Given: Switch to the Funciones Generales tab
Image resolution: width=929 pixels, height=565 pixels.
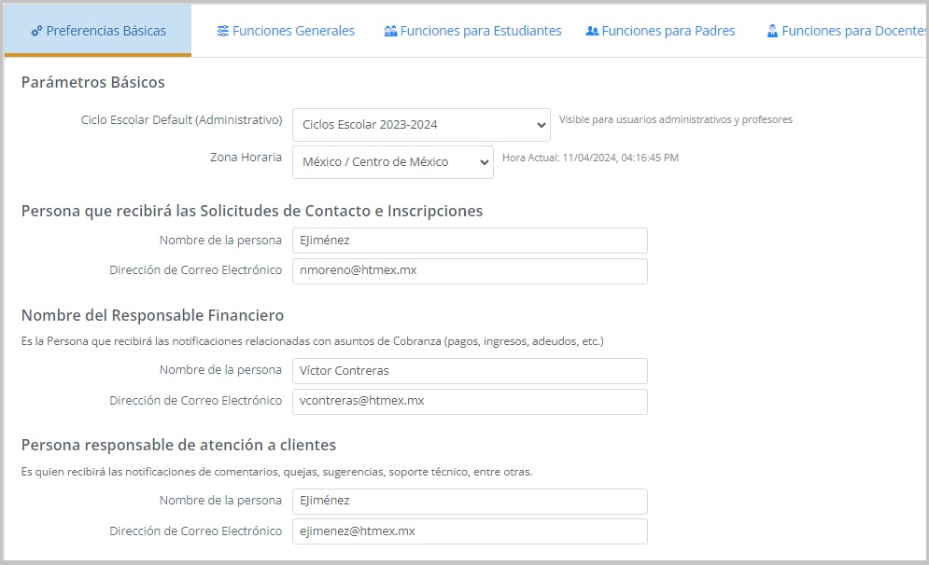Looking at the screenshot, I should click(292, 31).
